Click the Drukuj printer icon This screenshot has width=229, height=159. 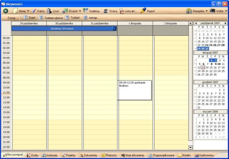coord(106,11)
